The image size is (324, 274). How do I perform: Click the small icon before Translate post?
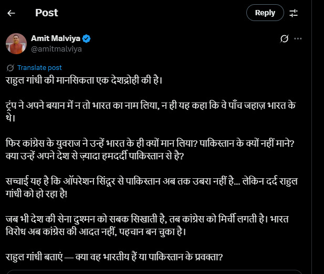click(x=11, y=68)
